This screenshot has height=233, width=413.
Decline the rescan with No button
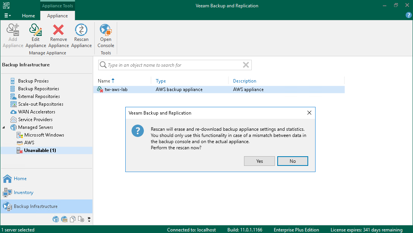[292, 161]
